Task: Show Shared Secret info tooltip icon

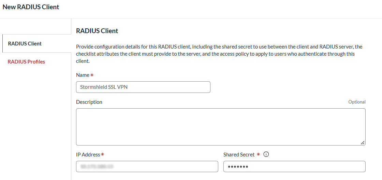Action: click(266, 154)
